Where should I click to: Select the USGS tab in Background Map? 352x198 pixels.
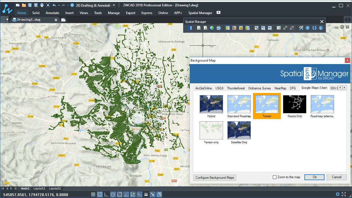(x=219, y=88)
